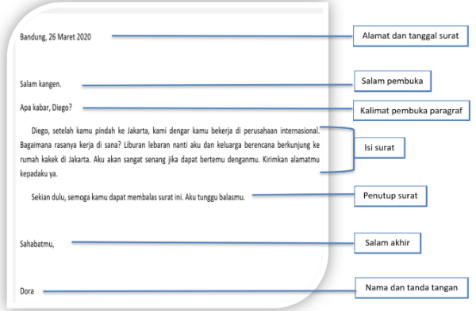
Task: Select the closing sentence starting 'Sekian dulu'
Action: click(x=138, y=197)
